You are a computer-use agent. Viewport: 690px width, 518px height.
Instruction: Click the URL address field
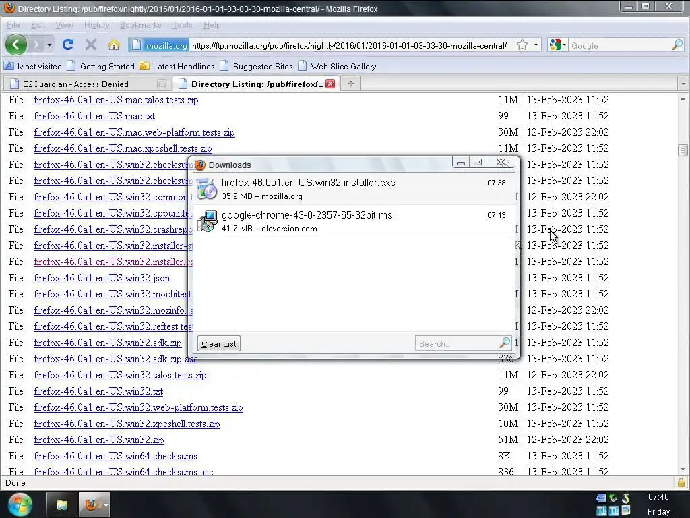click(350, 45)
